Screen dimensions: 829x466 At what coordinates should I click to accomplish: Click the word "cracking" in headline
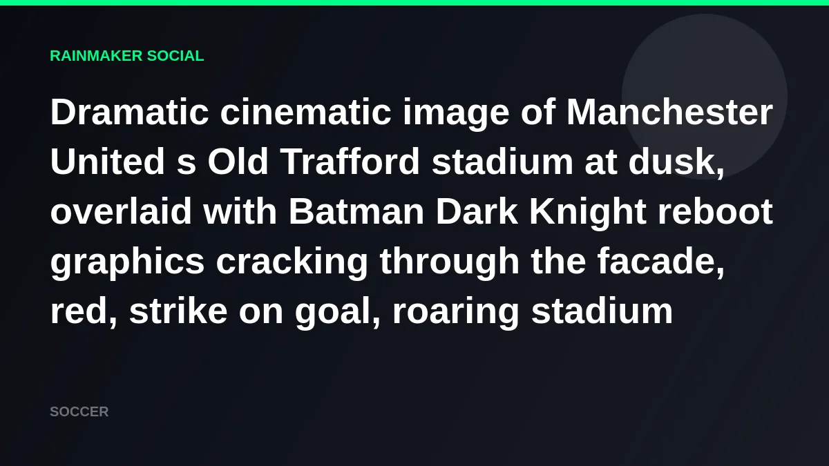[x=292, y=261]
